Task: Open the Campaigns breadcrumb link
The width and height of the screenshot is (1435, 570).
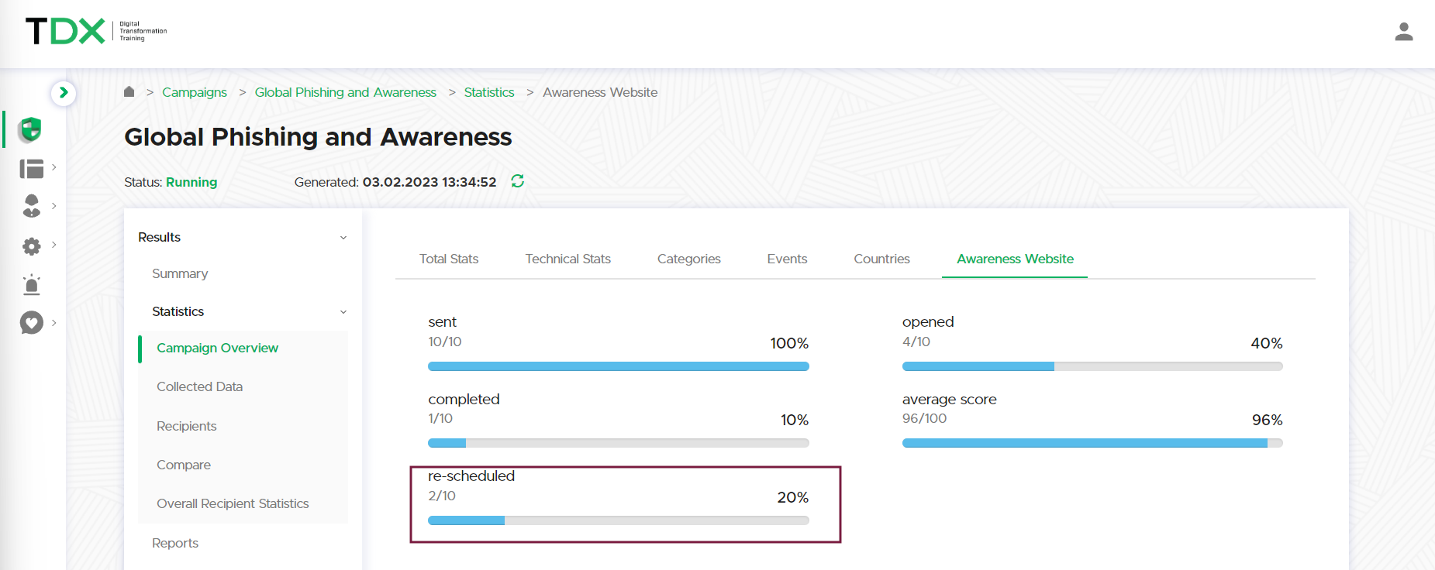Action: tap(194, 92)
